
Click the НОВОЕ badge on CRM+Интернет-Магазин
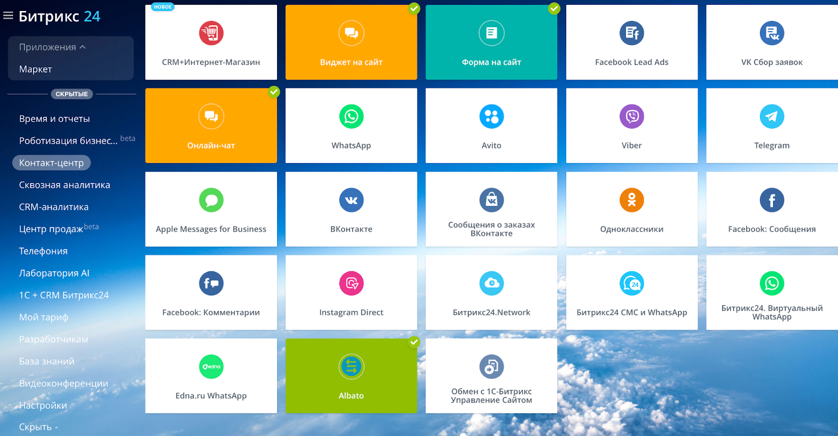pyautogui.click(x=163, y=7)
